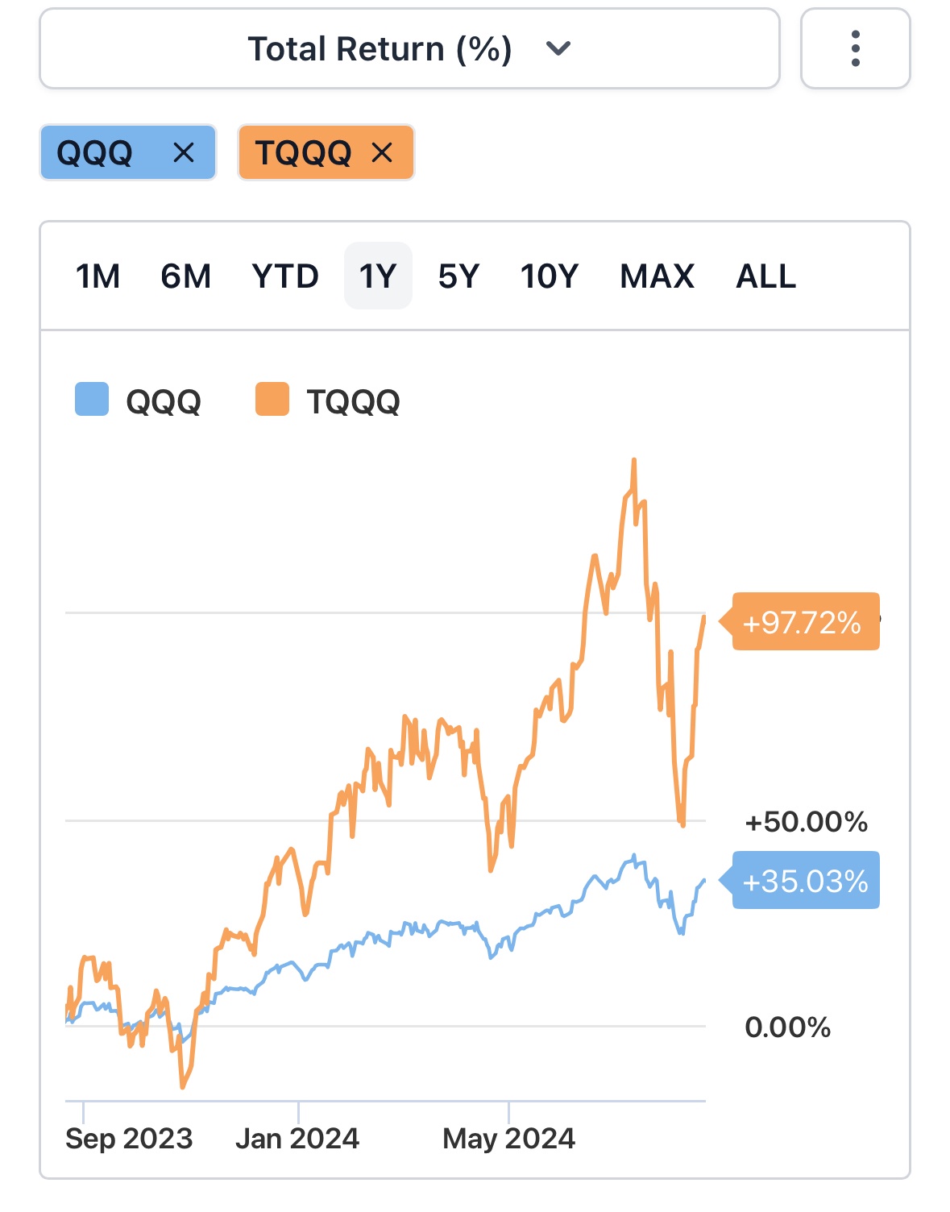Toggle TQQQ series via orange legend swatch
The image size is (950, 1212).
(272, 400)
